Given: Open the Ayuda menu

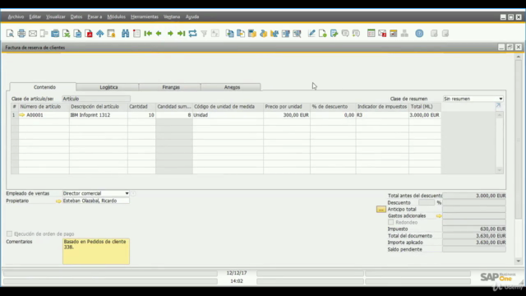Looking at the screenshot, I should 192,16.
